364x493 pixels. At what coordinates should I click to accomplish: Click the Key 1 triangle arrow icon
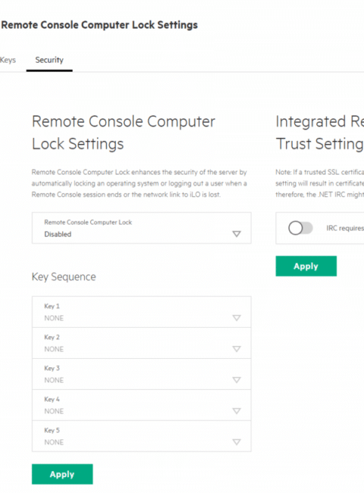click(x=237, y=318)
